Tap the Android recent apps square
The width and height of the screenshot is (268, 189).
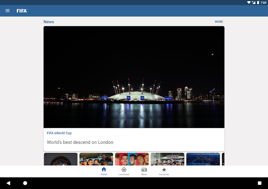[x=260, y=183]
